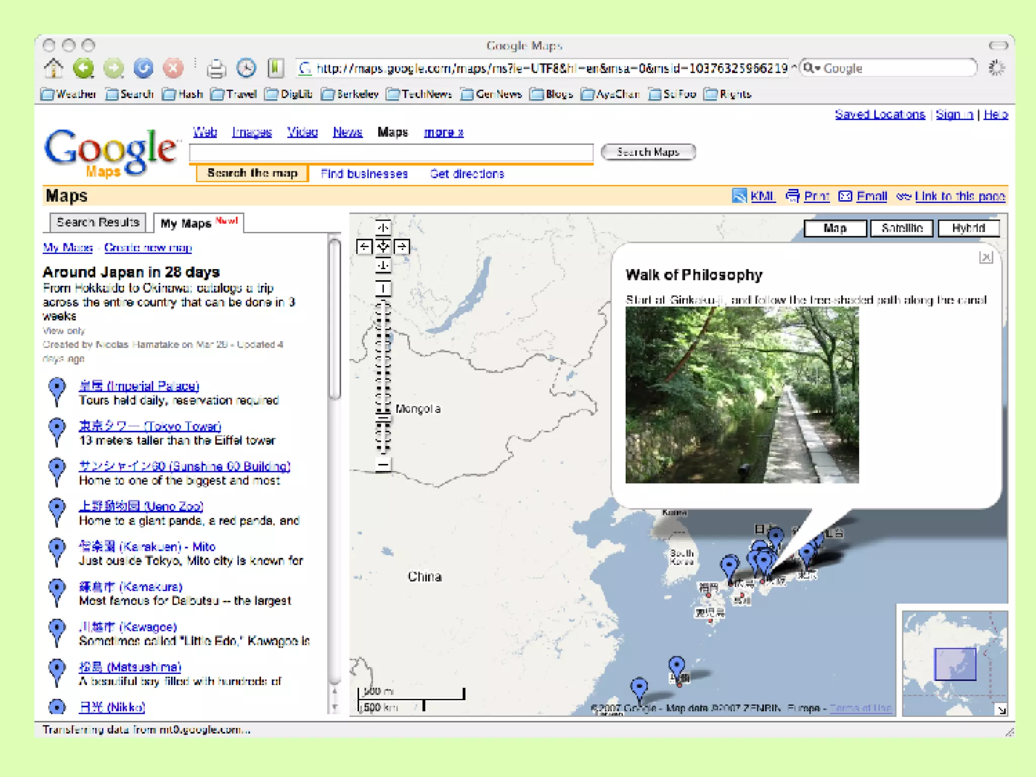
Task: Click the browser home icon
Action: click(x=54, y=68)
